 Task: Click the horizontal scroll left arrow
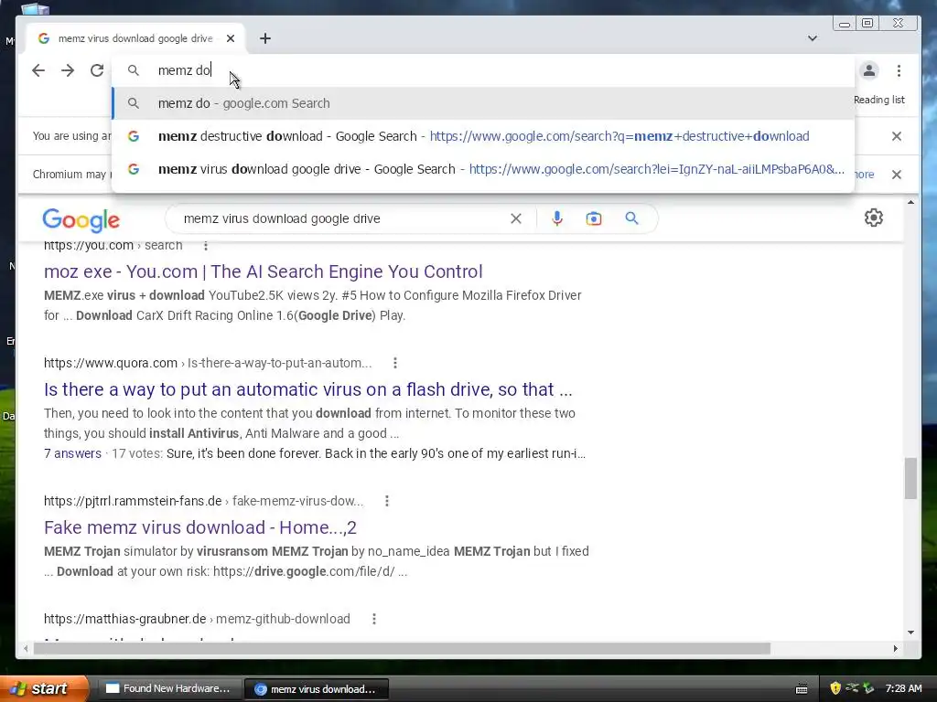[x=25, y=648]
